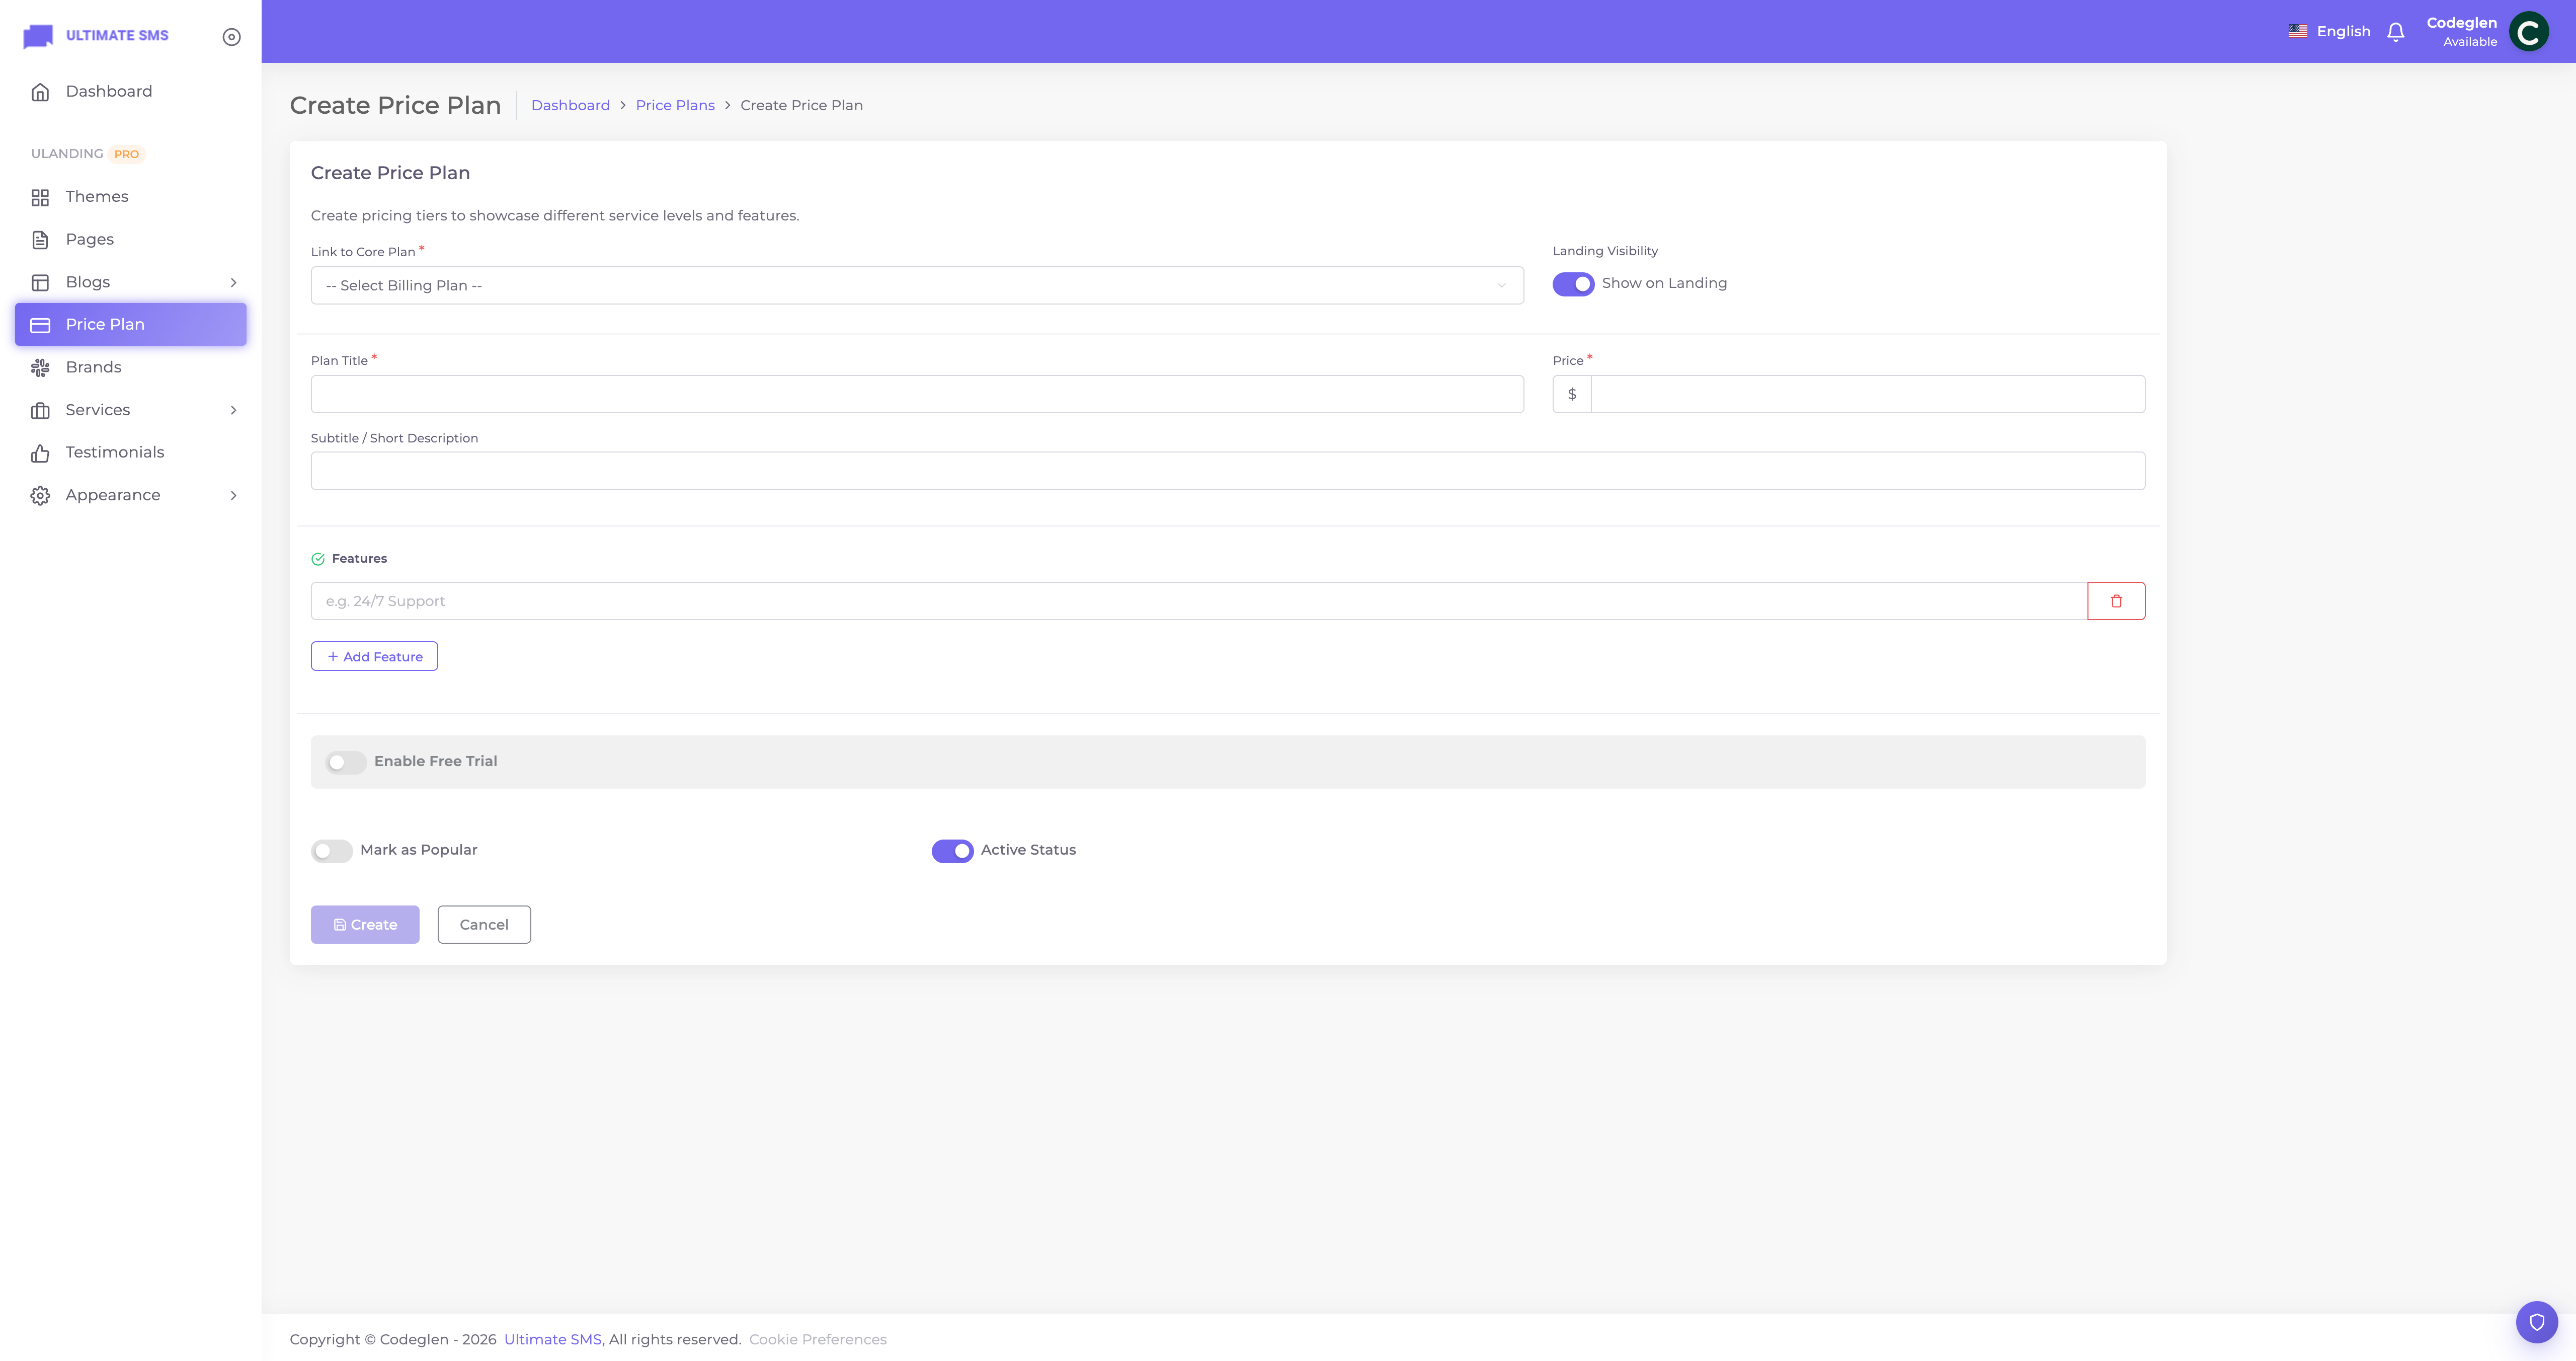Click the Cancel button

point(484,925)
